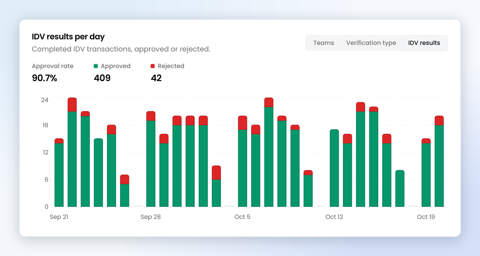This screenshot has height=256, width=480.
Task: Select the green approved segment of Sep 28 bar
Action: click(151, 164)
